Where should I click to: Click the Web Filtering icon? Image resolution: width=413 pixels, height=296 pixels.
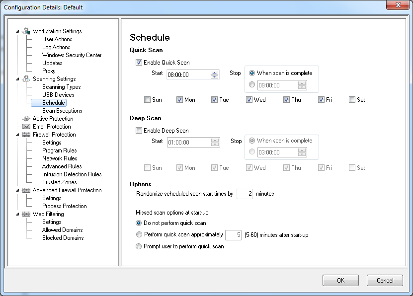(x=26, y=214)
